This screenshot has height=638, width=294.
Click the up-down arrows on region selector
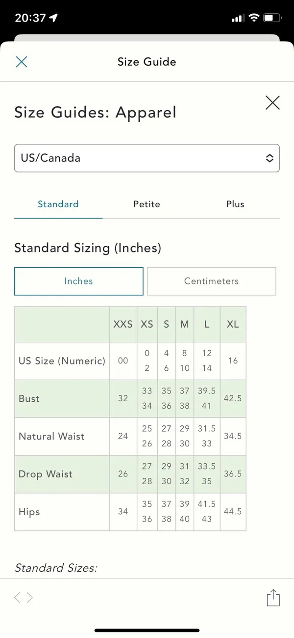(x=269, y=158)
